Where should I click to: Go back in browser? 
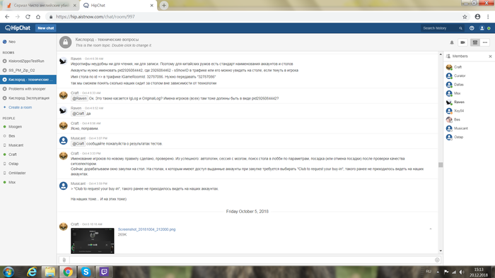pos(7,17)
